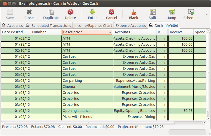Click the Duplicate transaction toolbar icon
211x136 pixels.
51,12
